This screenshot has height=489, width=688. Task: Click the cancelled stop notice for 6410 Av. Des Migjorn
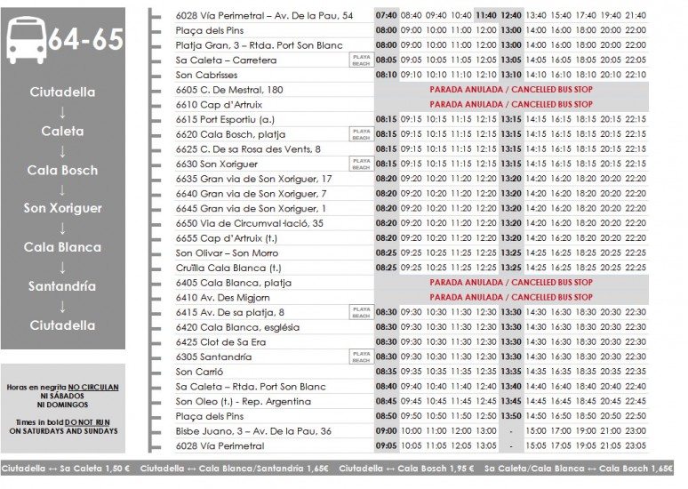click(511, 298)
